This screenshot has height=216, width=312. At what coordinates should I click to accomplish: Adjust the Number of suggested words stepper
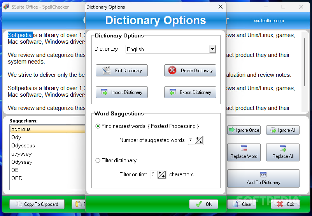[199, 140]
